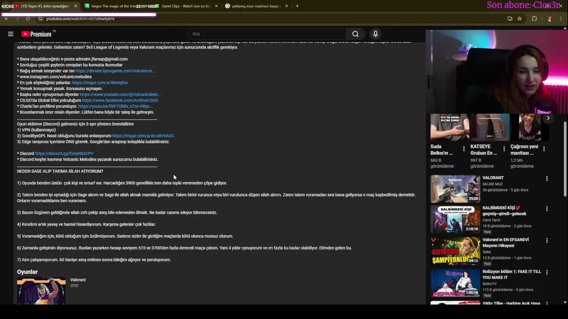This screenshot has width=568, height=319.
Task: Open options for Rolüzyon bölüm 1 video
Action: (x=547, y=272)
